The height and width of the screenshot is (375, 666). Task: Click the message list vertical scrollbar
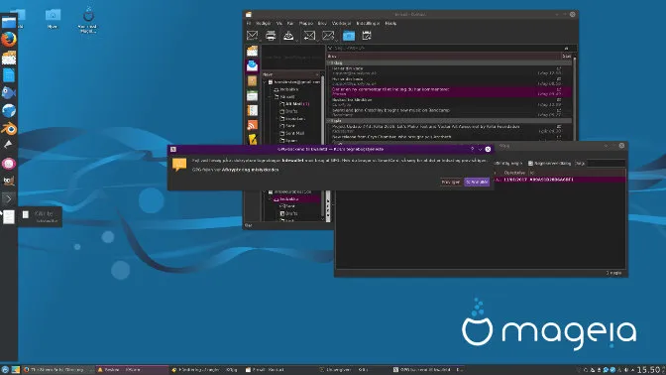[x=574, y=98]
